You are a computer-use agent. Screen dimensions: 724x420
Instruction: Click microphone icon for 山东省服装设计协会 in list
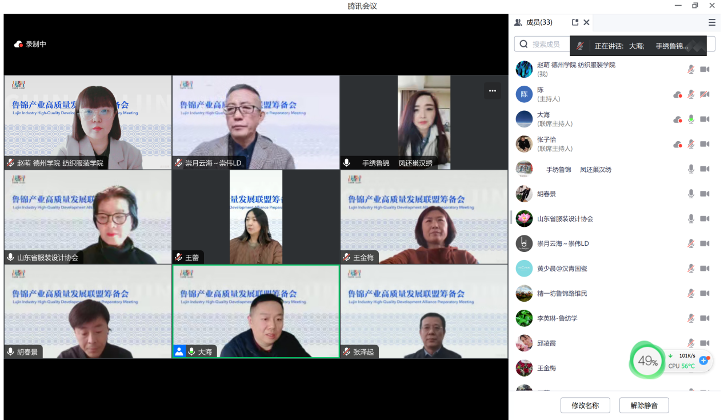pos(691,218)
